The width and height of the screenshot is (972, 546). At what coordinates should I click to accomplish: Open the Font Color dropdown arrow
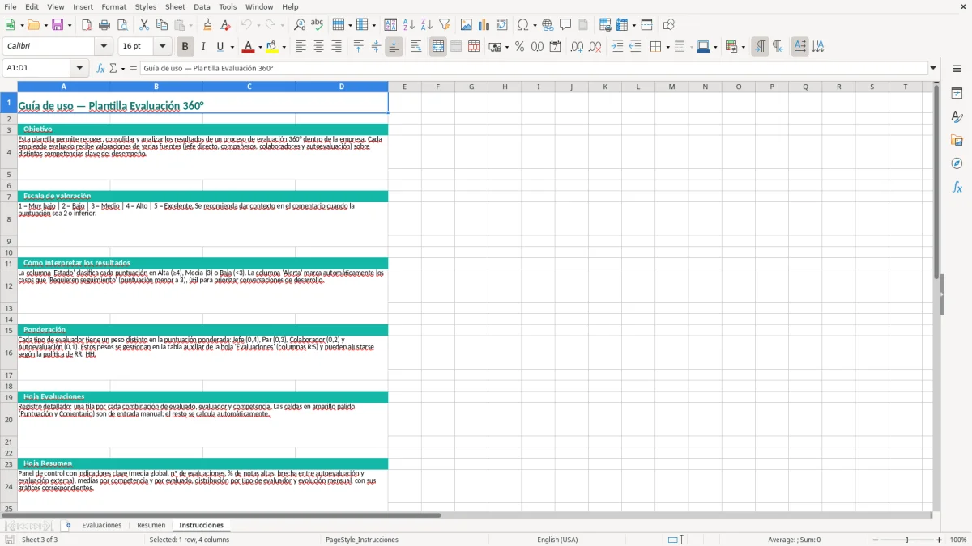[260, 47]
